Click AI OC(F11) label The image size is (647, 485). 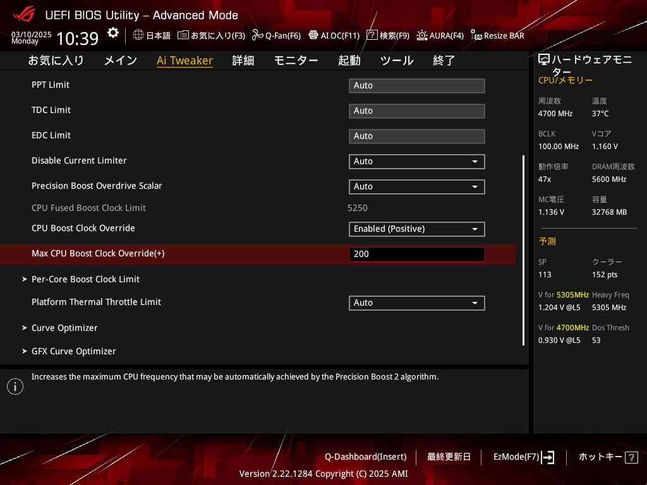click(340, 35)
